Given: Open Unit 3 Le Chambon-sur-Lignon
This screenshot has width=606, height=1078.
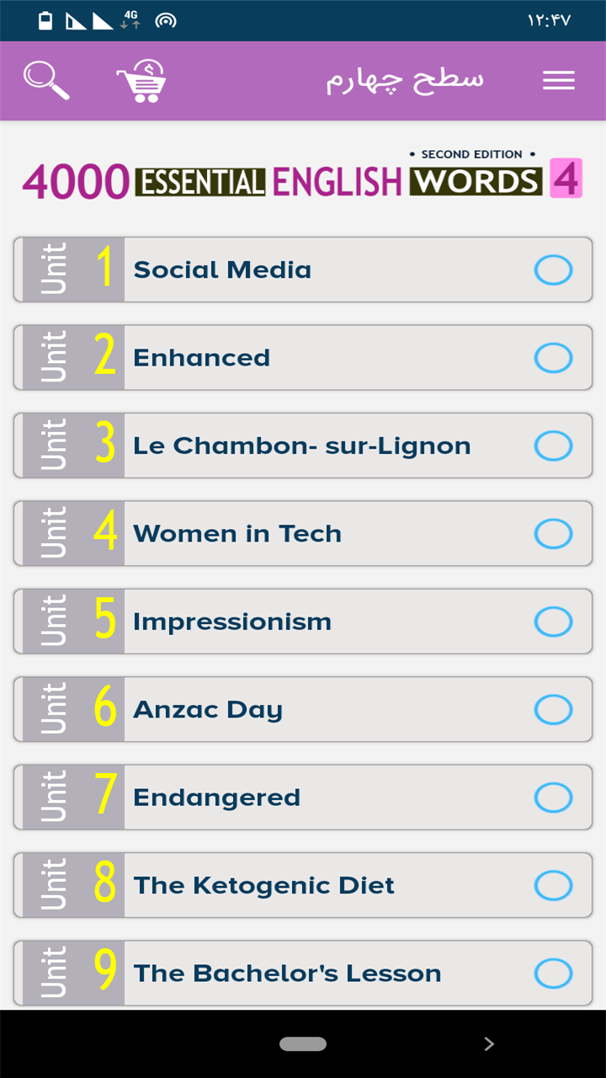Looking at the screenshot, I should [301, 446].
